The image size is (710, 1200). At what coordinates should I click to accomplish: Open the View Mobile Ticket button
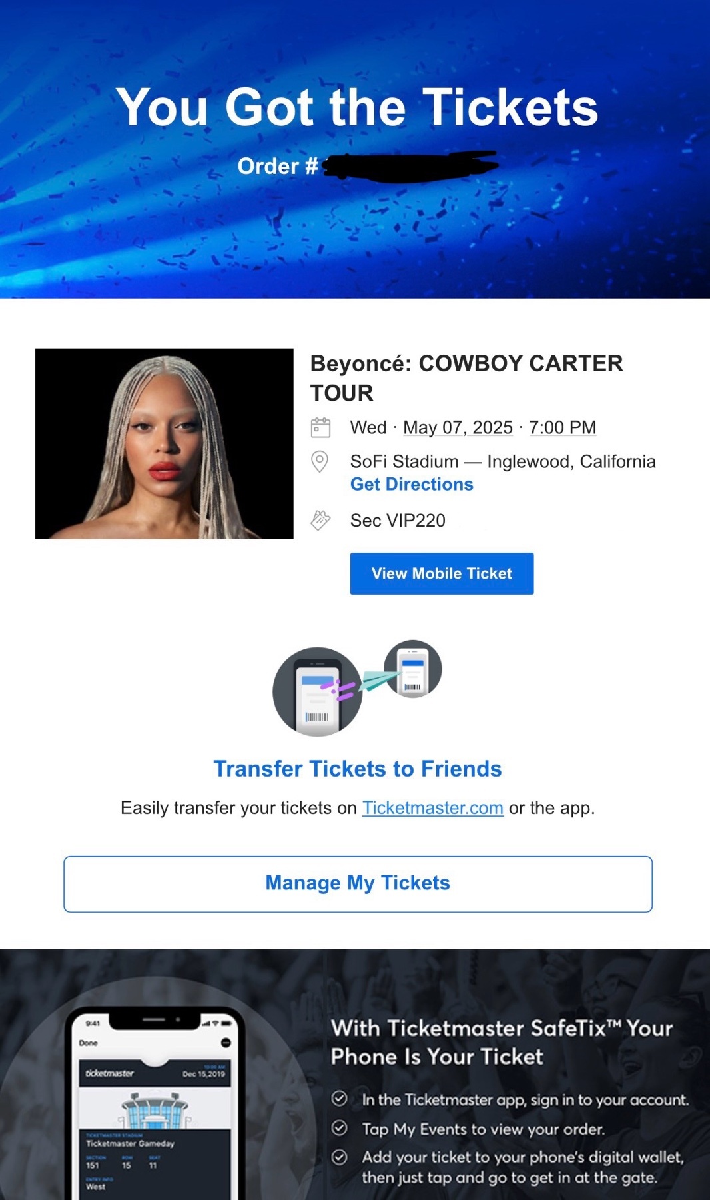coord(442,573)
